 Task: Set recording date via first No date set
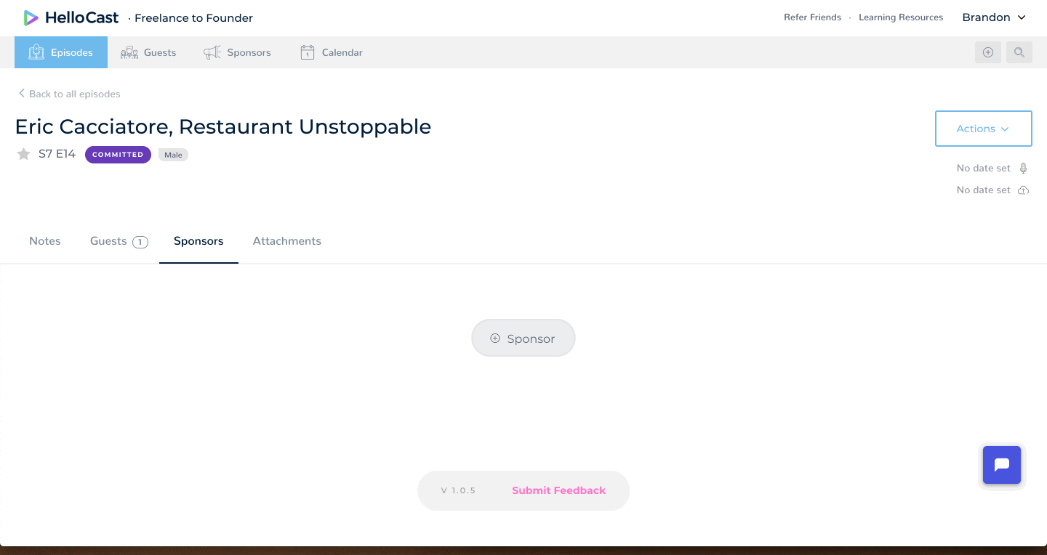[984, 168]
